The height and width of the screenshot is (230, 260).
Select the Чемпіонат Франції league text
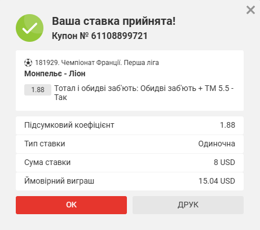point(91,63)
